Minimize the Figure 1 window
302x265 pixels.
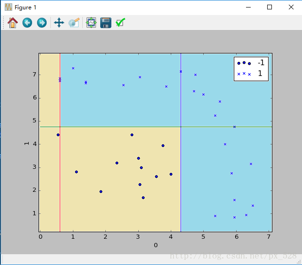pyautogui.click(x=248, y=8)
